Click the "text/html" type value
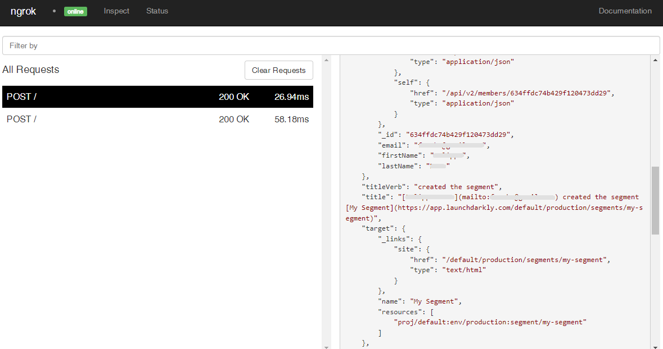The image size is (663, 349). tap(464, 270)
